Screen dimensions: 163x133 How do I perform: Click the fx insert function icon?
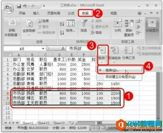pos(63,49)
